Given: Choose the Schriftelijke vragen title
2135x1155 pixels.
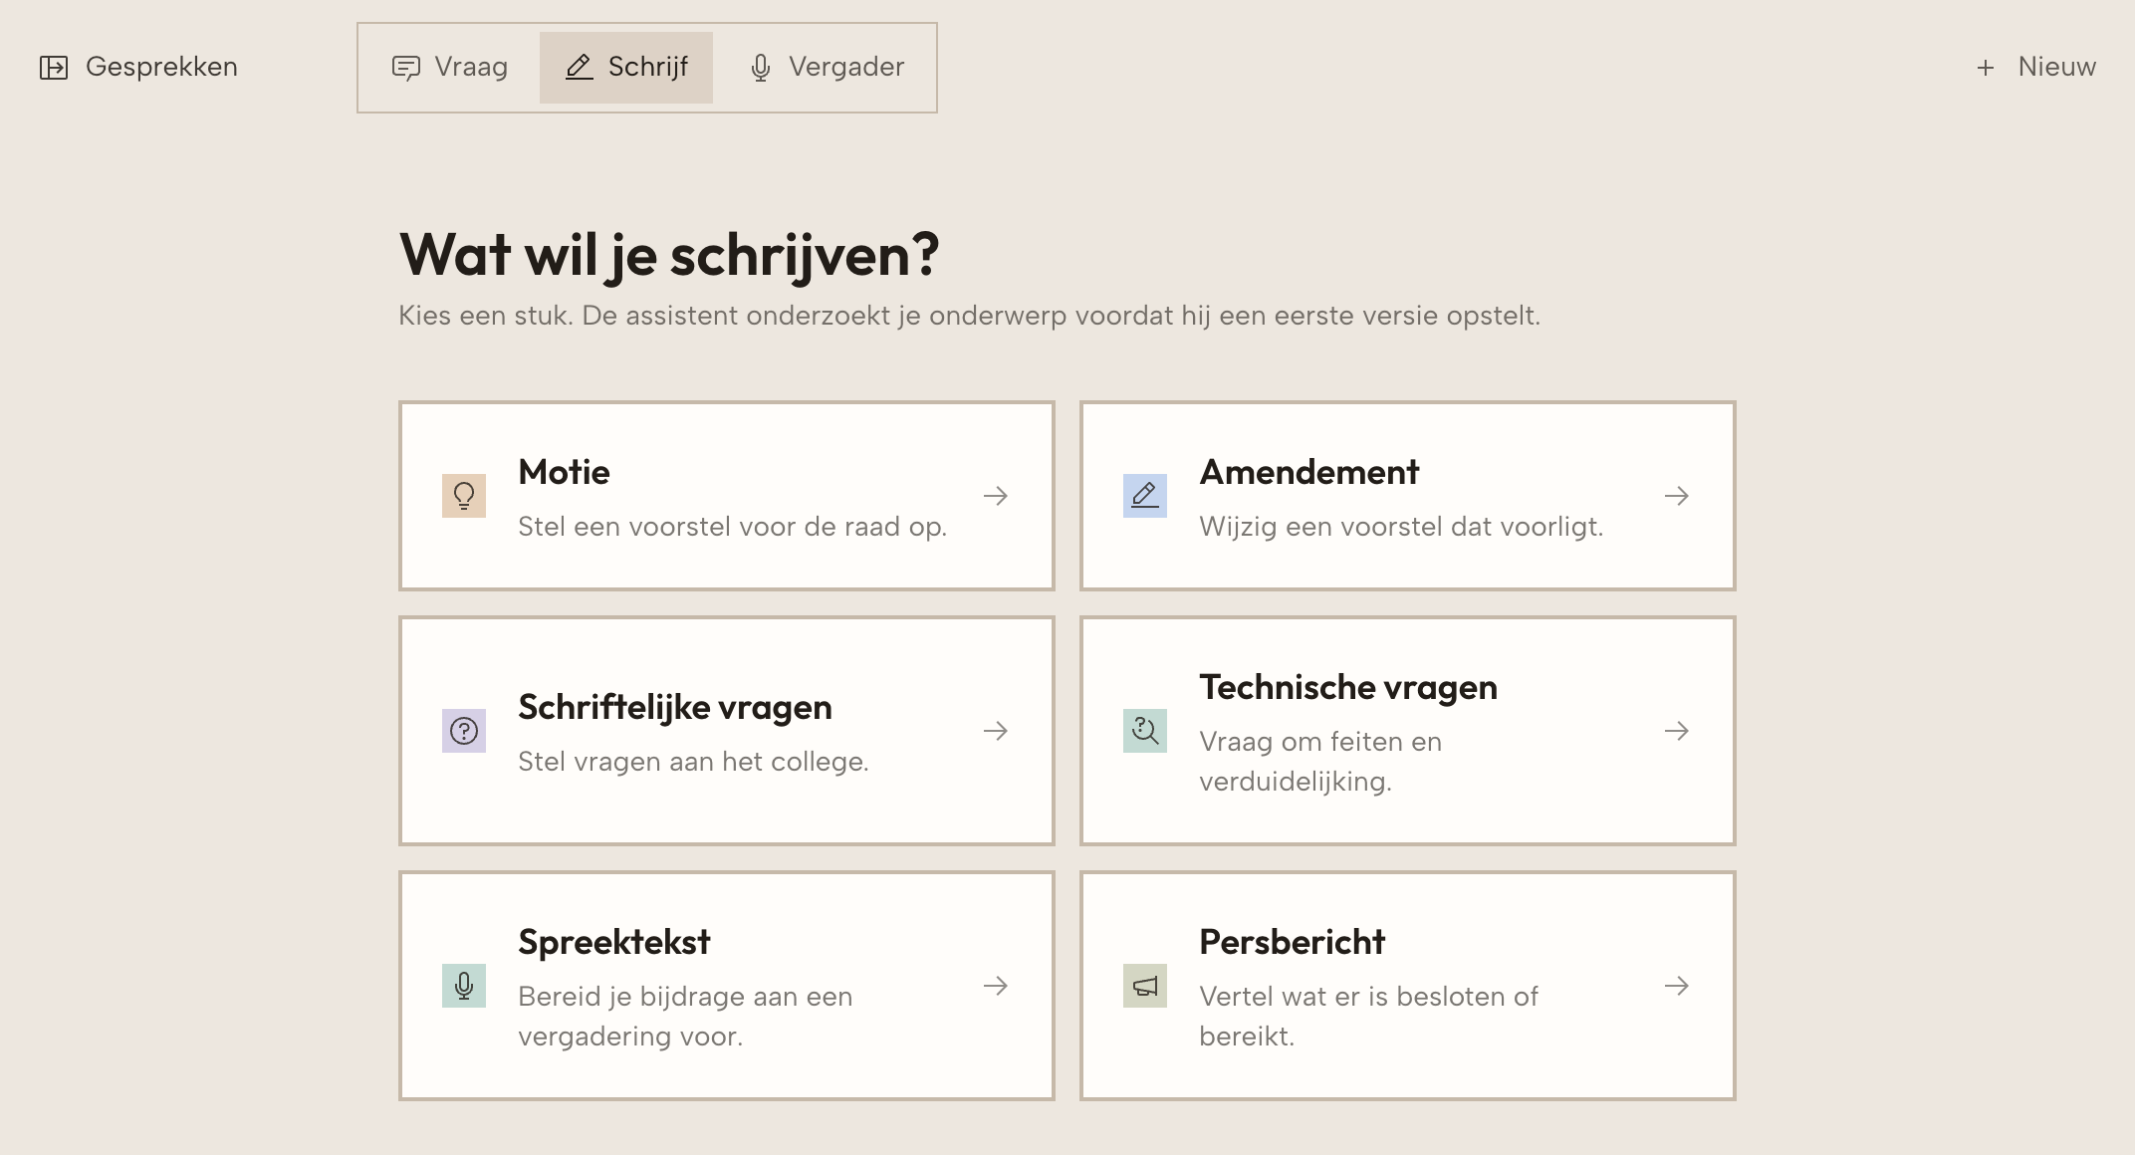Looking at the screenshot, I should click(x=675, y=707).
